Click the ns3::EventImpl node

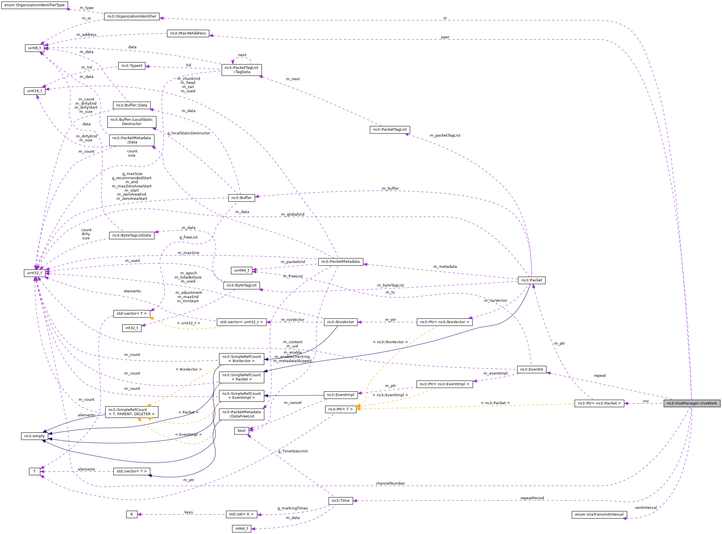click(341, 395)
